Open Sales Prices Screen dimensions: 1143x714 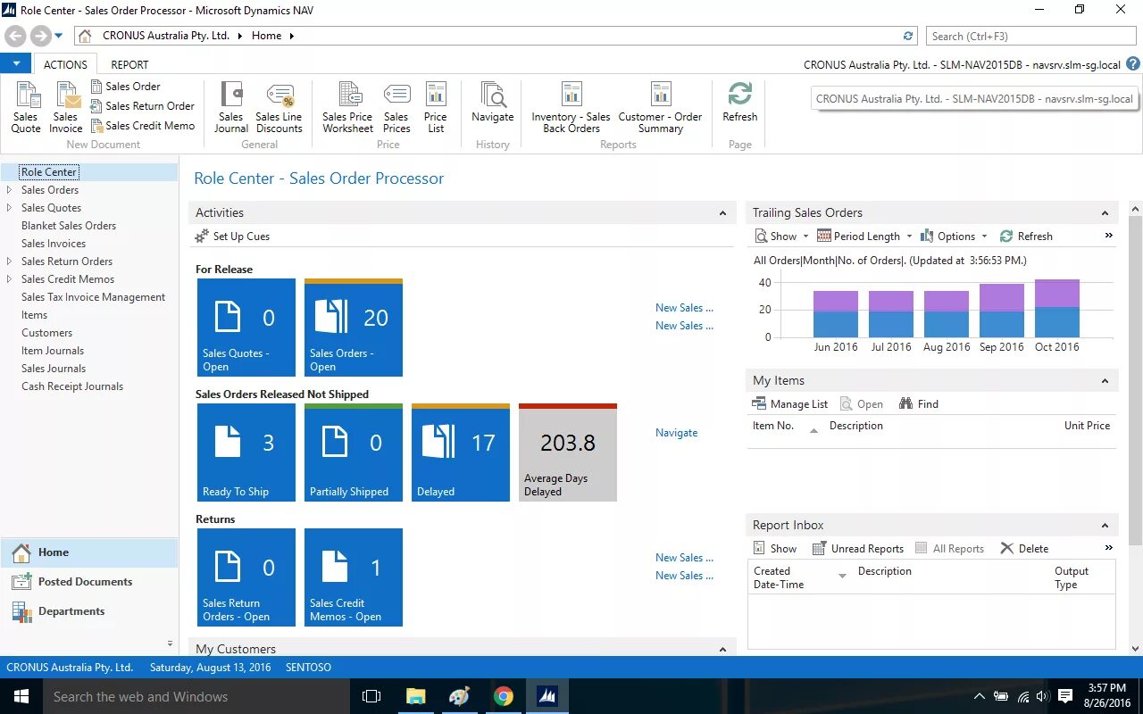click(396, 108)
